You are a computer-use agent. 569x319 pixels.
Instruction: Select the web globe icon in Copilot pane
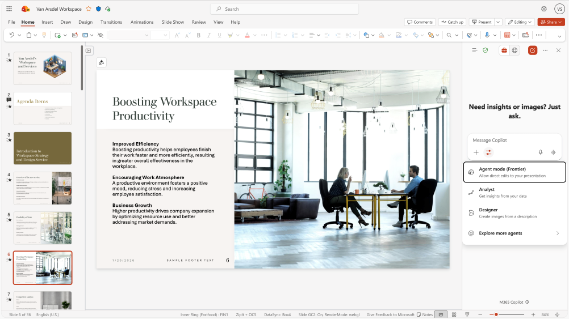pos(514,50)
